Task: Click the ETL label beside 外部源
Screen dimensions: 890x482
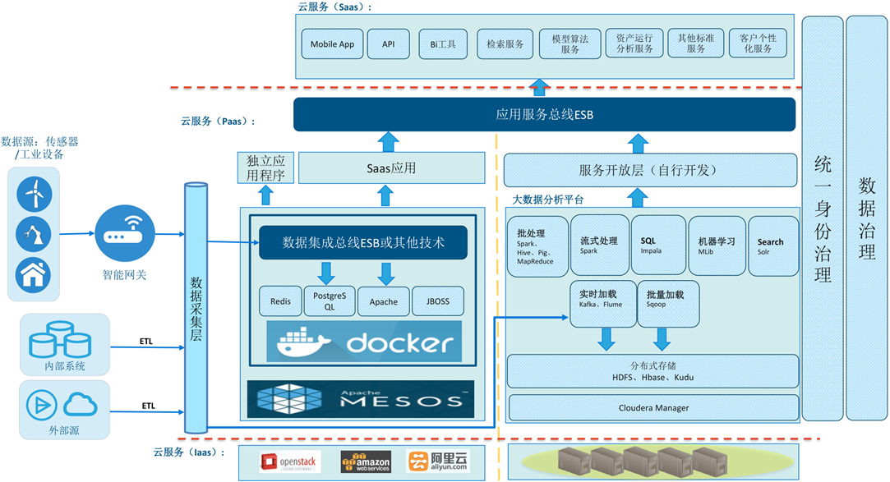Action: pyautogui.click(x=148, y=406)
